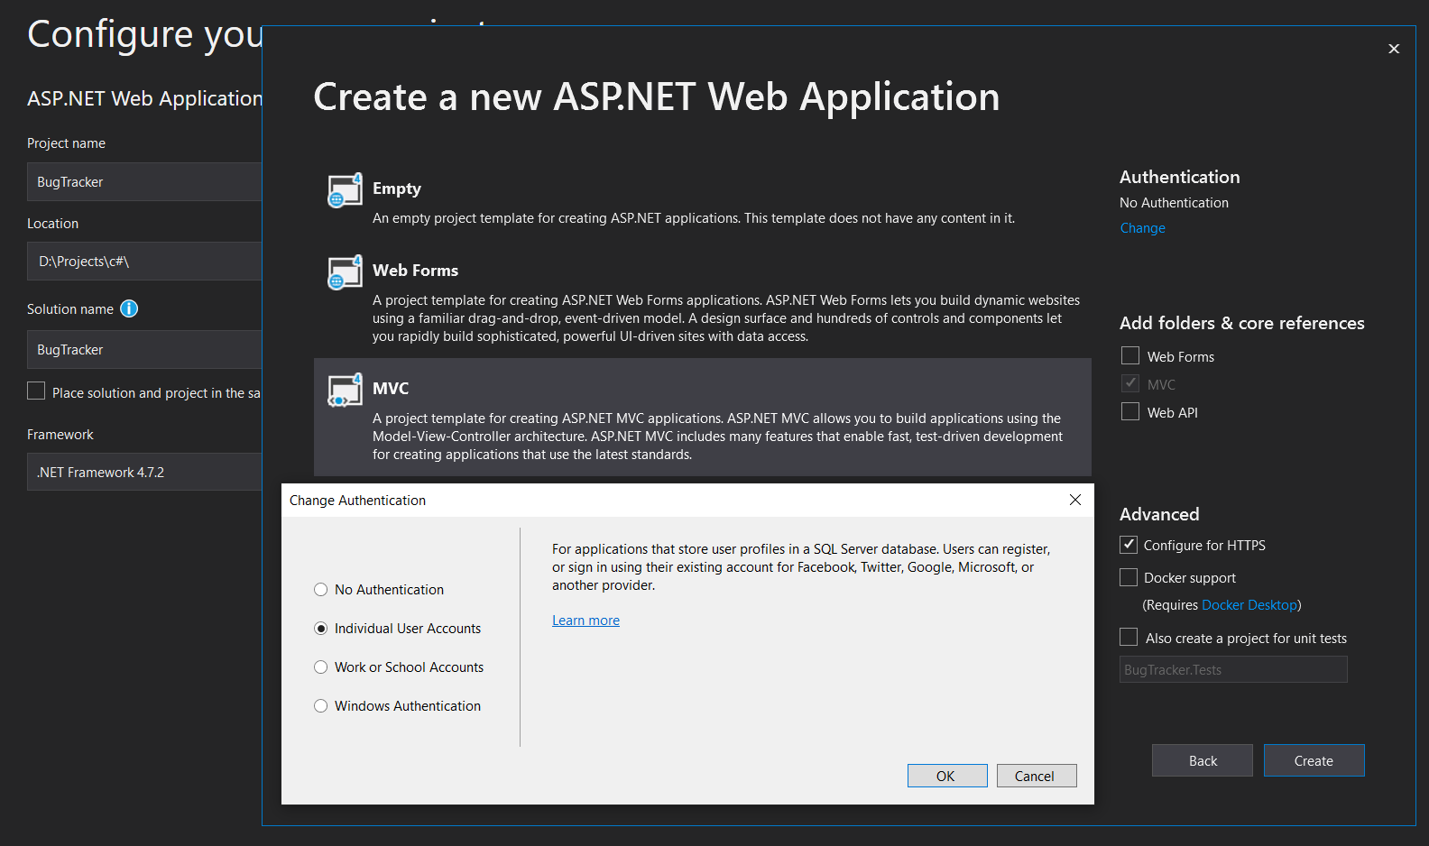
Task: Click the Web Forms template icon
Action: point(345,273)
